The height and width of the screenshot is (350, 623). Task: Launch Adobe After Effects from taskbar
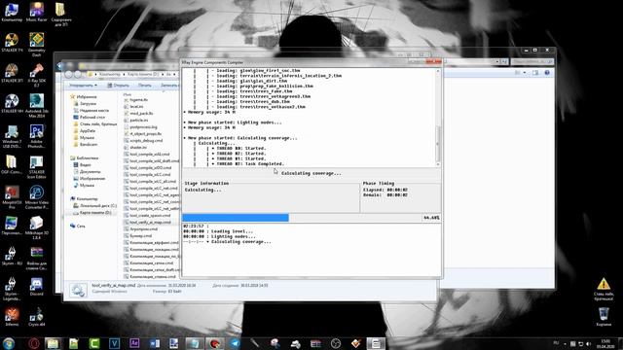134,343
